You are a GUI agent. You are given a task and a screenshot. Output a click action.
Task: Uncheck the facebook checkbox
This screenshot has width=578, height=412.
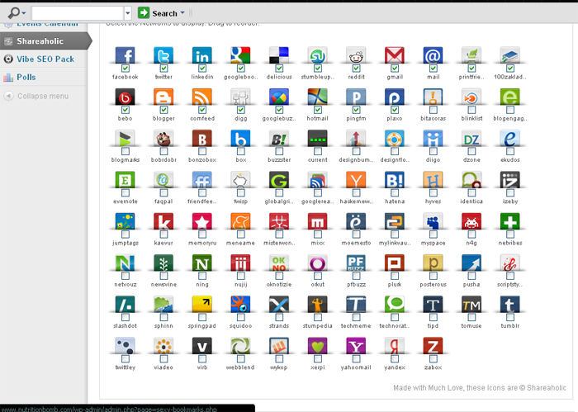click(126, 69)
